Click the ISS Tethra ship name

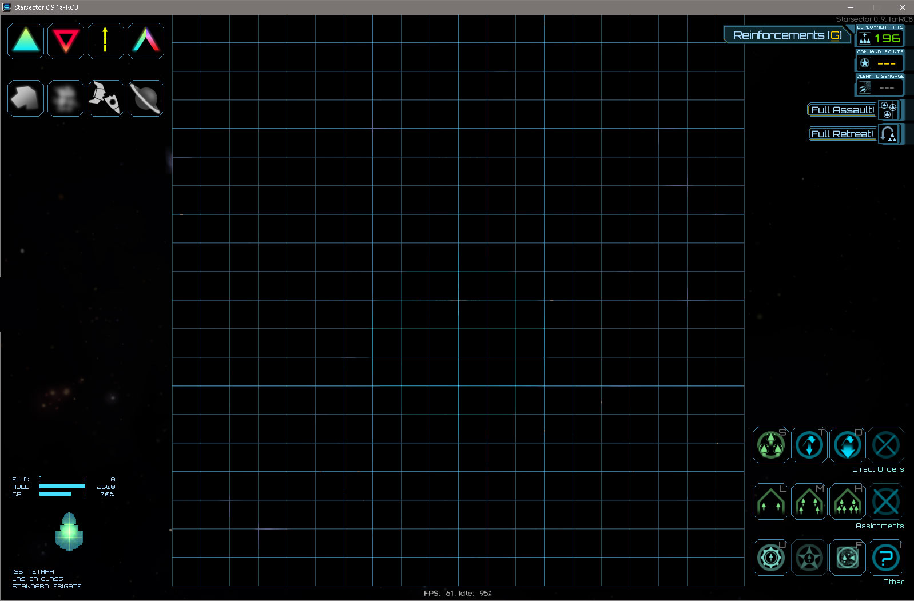point(33,571)
